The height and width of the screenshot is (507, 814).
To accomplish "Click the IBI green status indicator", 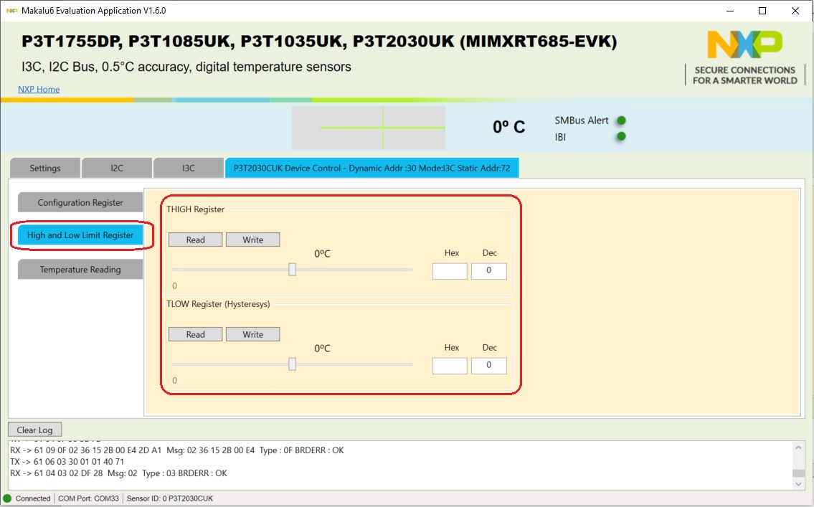I will (x=622, y=136).
